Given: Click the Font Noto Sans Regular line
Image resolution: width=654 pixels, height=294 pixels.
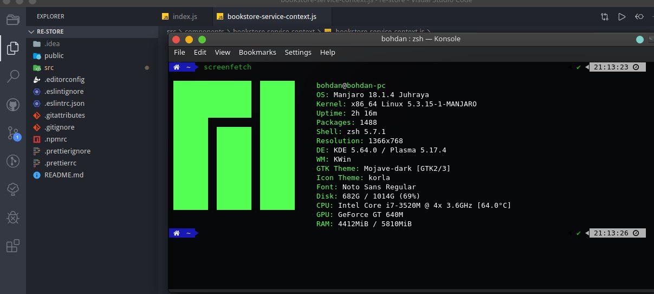Looking at the screenshot, I should click(x=366, y=187).
